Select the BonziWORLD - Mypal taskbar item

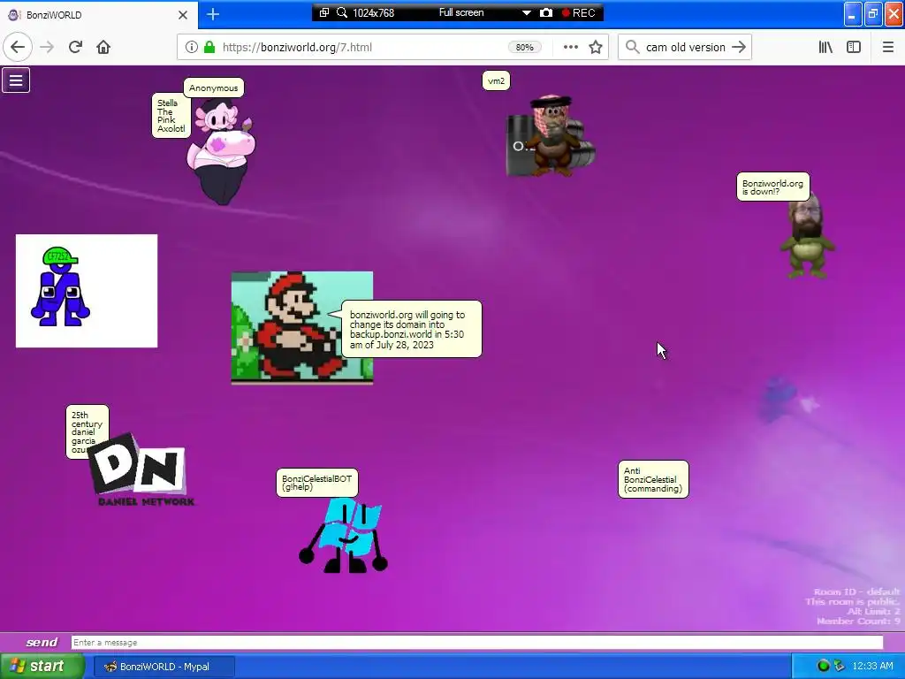tap(164, 667)
